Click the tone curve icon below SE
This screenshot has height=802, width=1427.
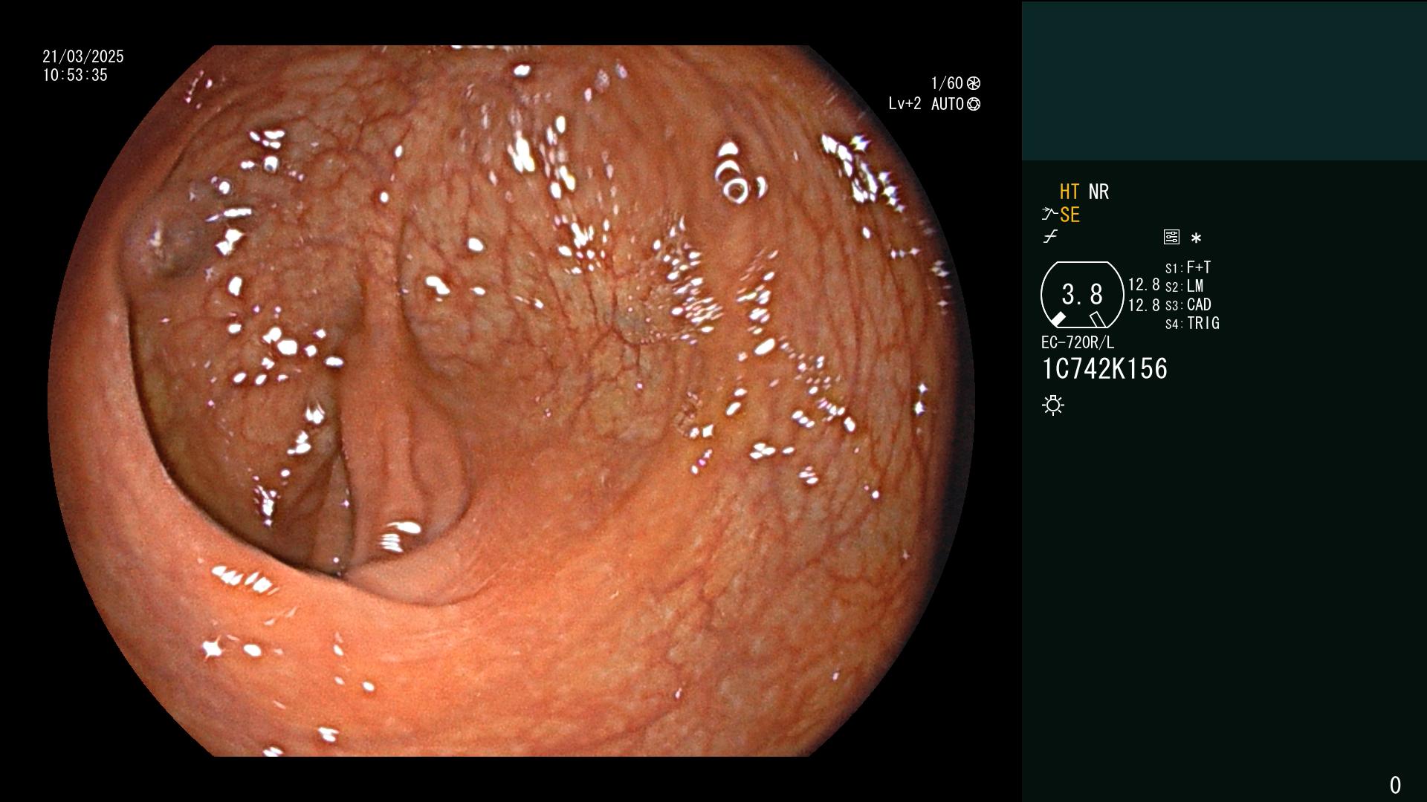pyautogui.click(x=1050, y=237)
